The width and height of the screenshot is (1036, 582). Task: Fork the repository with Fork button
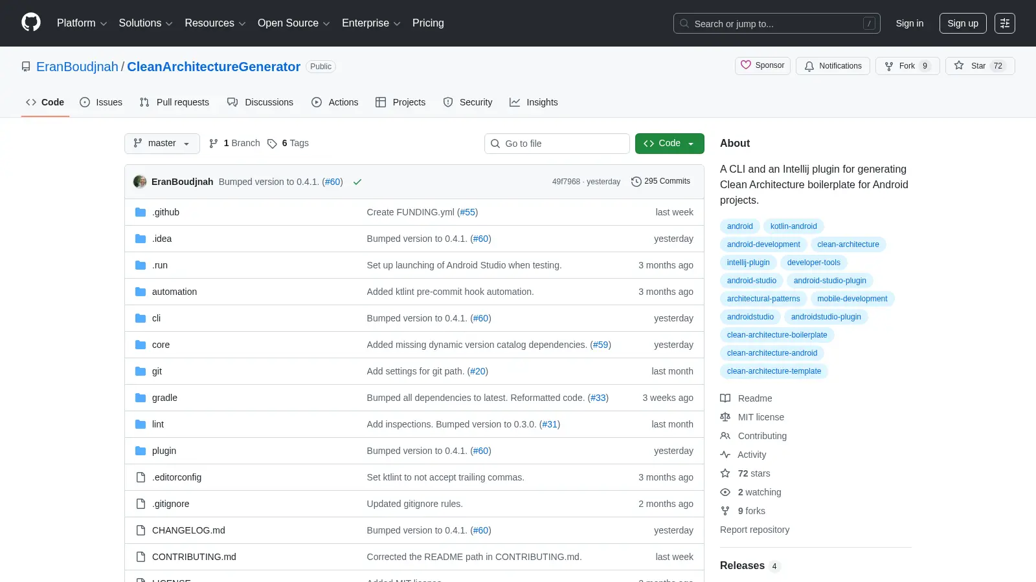point(908,66)
